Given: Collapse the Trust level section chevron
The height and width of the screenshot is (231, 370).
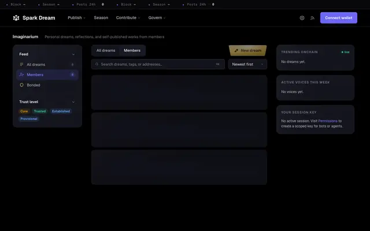Looking at the screenshot, I should pyautogui.click(x=73, y=102).
